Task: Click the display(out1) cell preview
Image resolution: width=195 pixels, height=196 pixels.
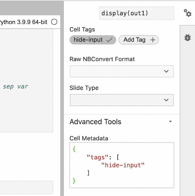Action: (x=136, y=13)
